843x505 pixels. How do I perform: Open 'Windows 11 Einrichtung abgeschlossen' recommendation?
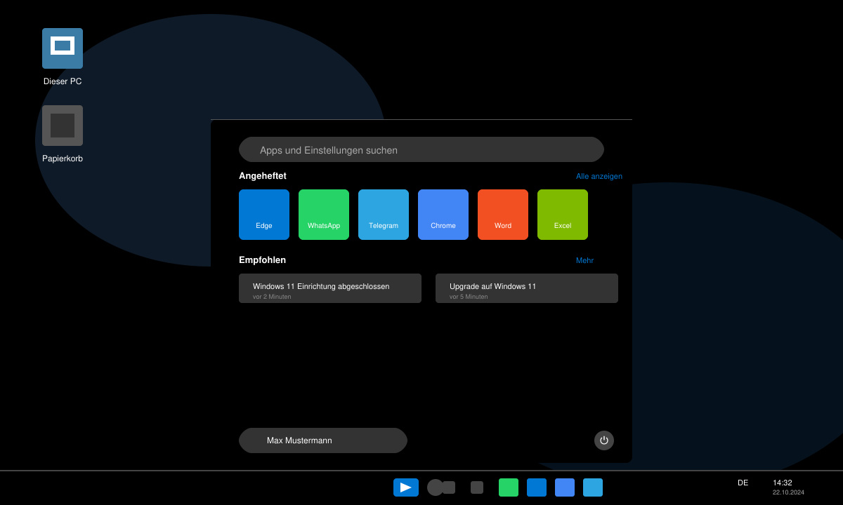(x=330, y=288)
